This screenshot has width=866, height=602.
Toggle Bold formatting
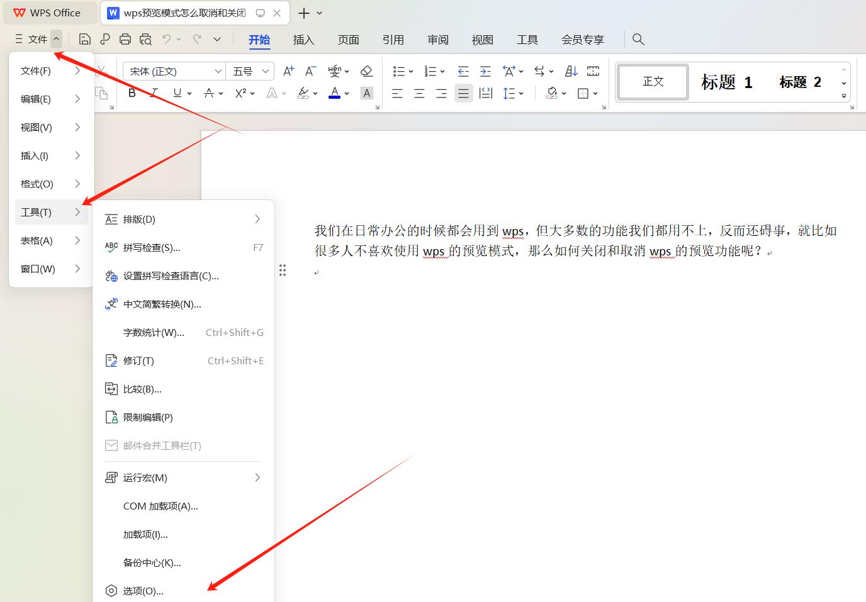(x=132, y=93)
